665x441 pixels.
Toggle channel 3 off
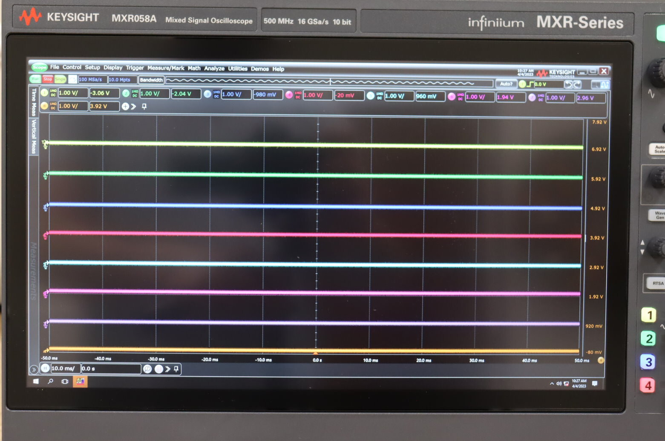[208, 95]
